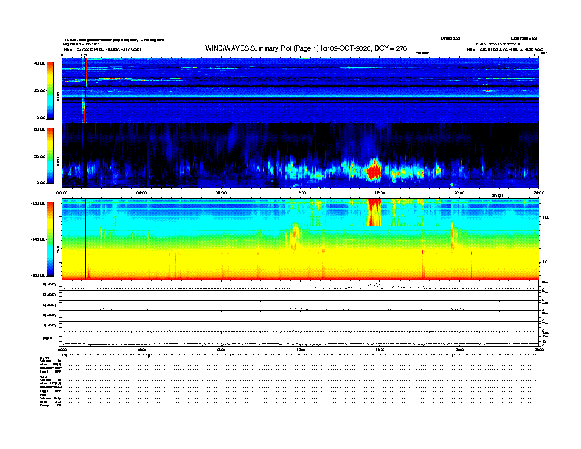Click the -130.00 label on TNR color scale
This screenshot has width=581, height=449.
38,203
